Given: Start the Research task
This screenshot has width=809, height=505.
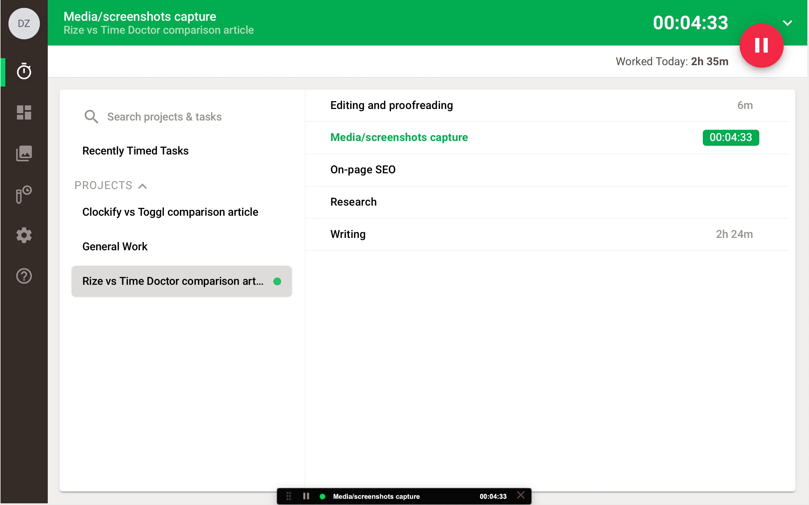Looking at the screenshot, I should click(x=547, y=202).
